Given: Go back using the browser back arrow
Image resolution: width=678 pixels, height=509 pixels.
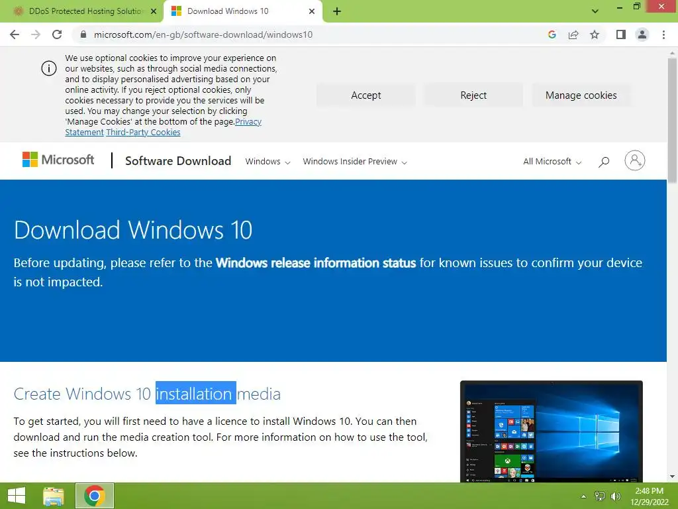Looking at the screenshot, I should click(x=15, y=34).
